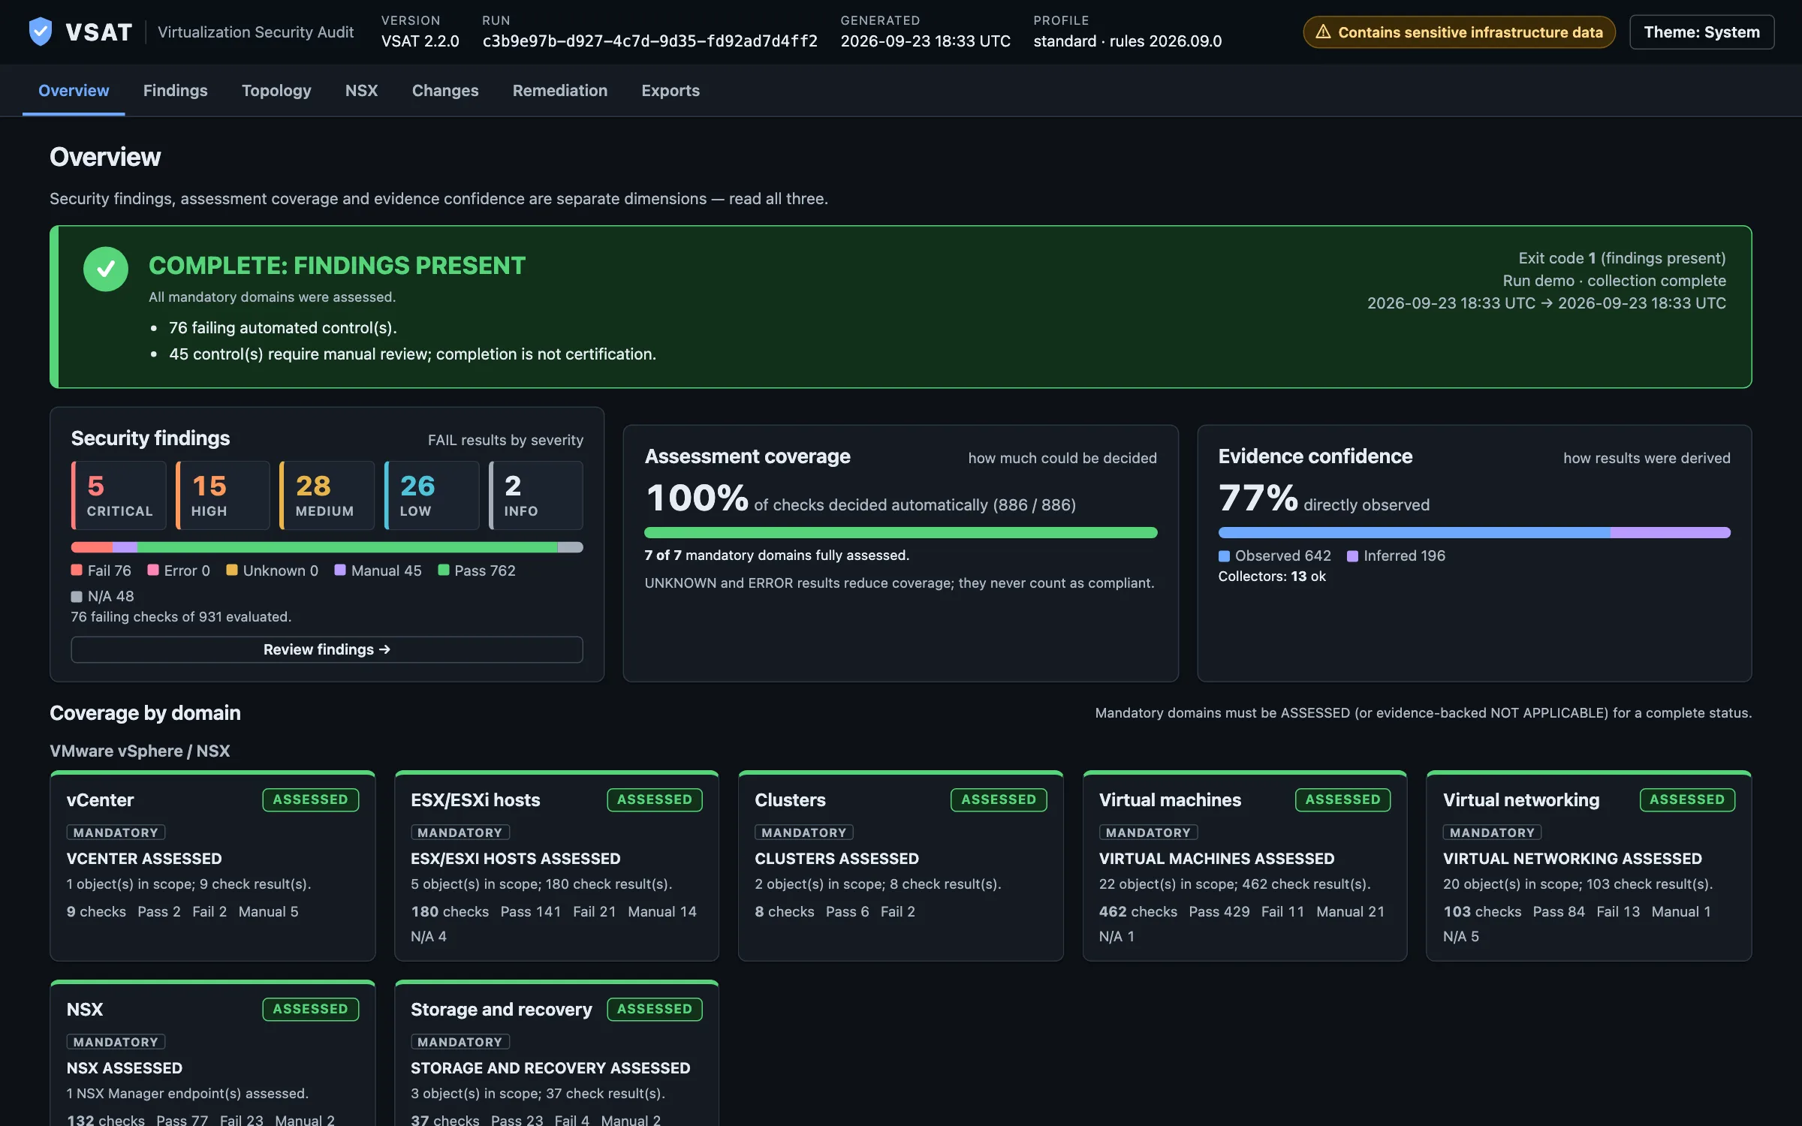Open the Changes tab
The width and height of the screenshot is (1802, 1126).
pos(445,90)
